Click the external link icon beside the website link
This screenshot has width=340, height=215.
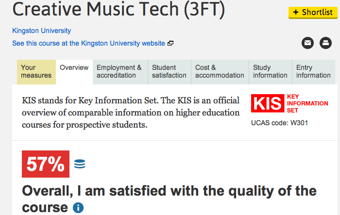(x=170, y=43)
